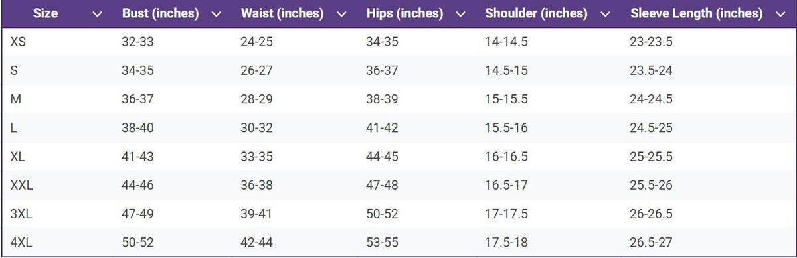Click bust value 38-40 for size L

[137, 128]
